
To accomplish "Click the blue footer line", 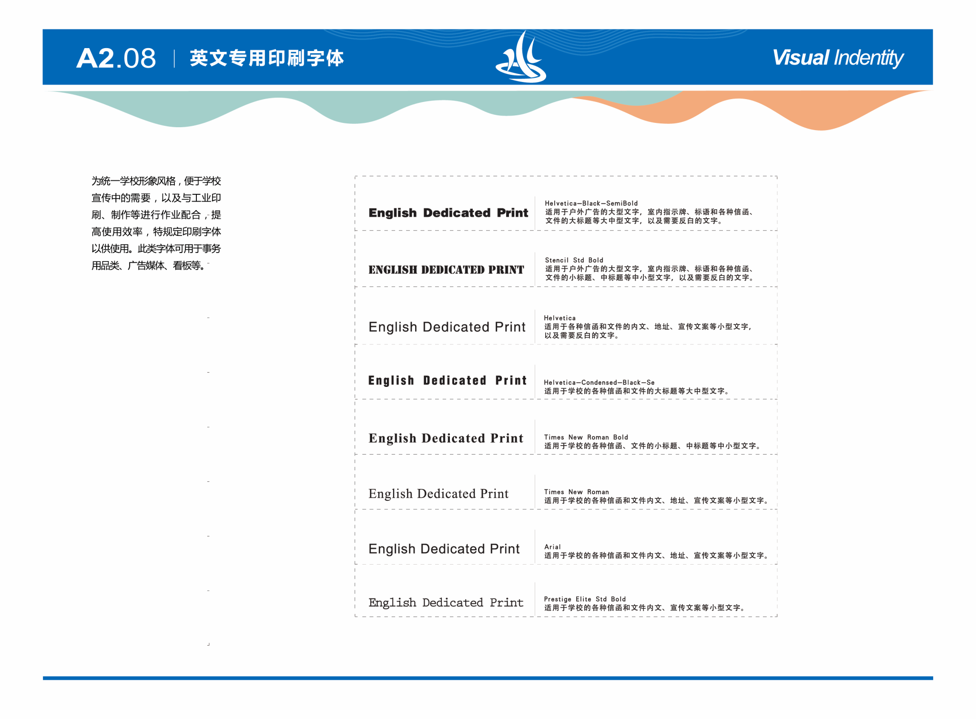I will 488,678.
